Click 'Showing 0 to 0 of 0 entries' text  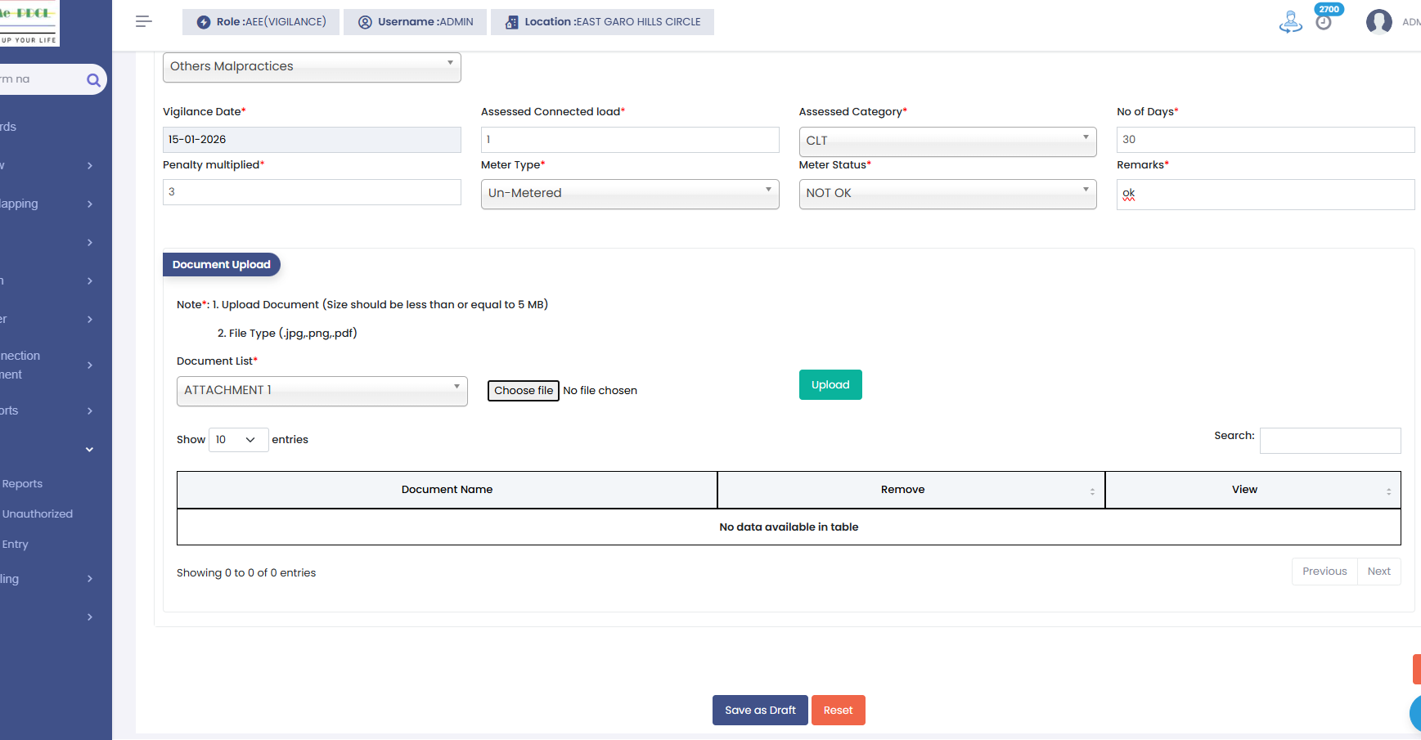(246, 573)
